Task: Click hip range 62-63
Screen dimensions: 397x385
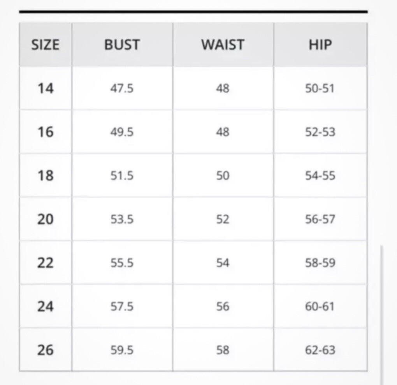Action: coord(320,350)
